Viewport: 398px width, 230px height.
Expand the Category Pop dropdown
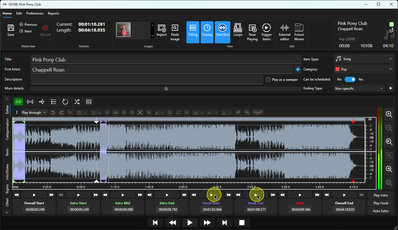click(x=364, y=69)
